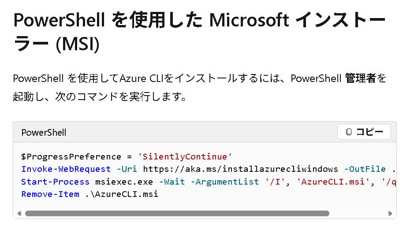Click the bold 管理者 text in paragraph
Viewport: 414px width, 226px height.
point(360,78)
